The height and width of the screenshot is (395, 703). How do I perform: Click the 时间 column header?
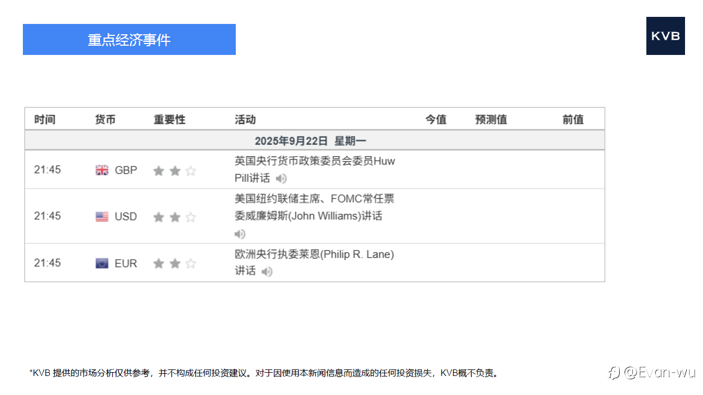[x=45, y=120]
